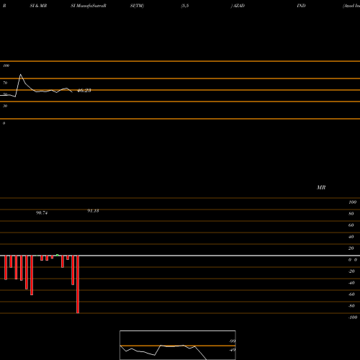Open the mini overview chart thumbnail
The width and height of the screenshot is (360, 360).
(x=178, y=345)
